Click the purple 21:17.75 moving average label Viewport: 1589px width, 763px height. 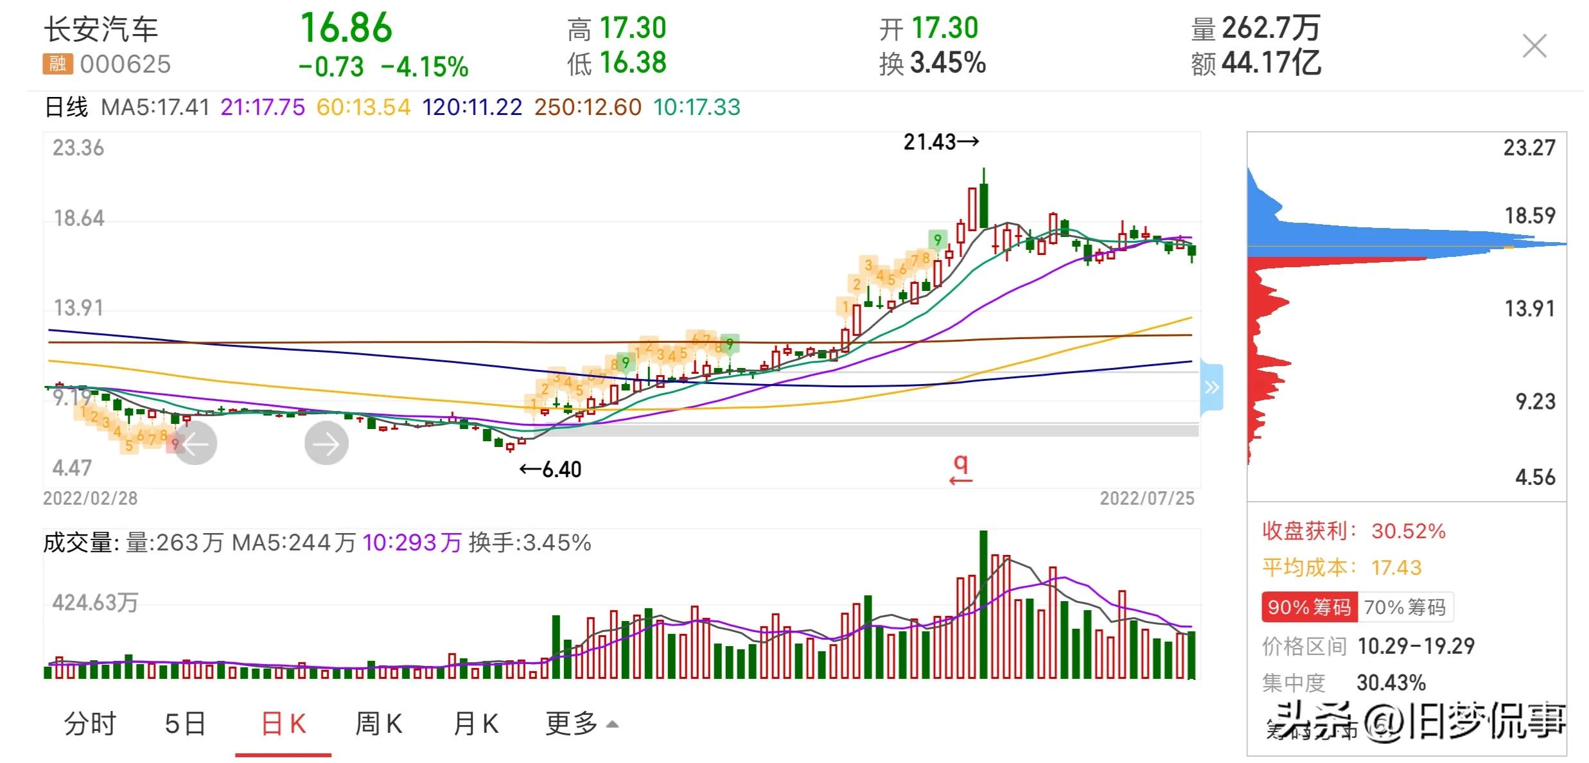263,107
